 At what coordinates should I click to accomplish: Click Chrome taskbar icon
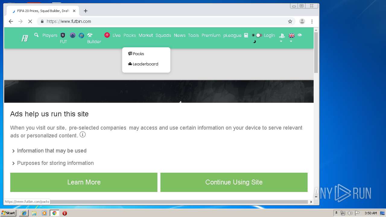point(54,213)
